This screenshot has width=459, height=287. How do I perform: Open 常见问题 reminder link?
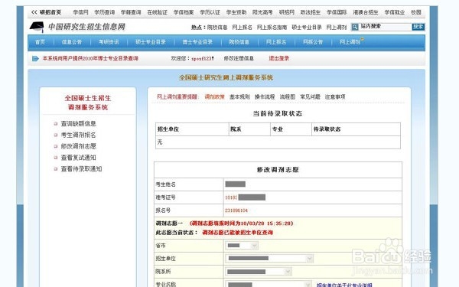pos(311,96)
